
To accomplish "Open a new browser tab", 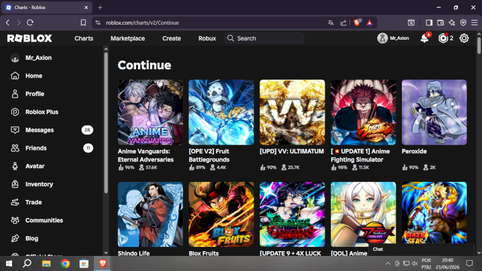I will tap(100, 7).
